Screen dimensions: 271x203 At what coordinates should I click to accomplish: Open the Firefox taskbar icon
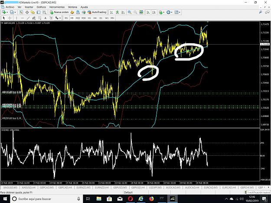tap(151, 199)
